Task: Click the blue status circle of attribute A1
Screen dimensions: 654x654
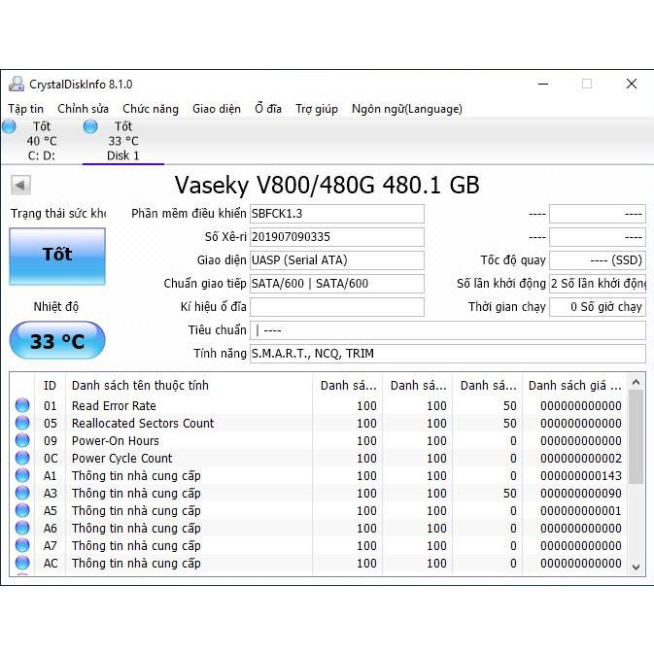Action: point(22,475)
